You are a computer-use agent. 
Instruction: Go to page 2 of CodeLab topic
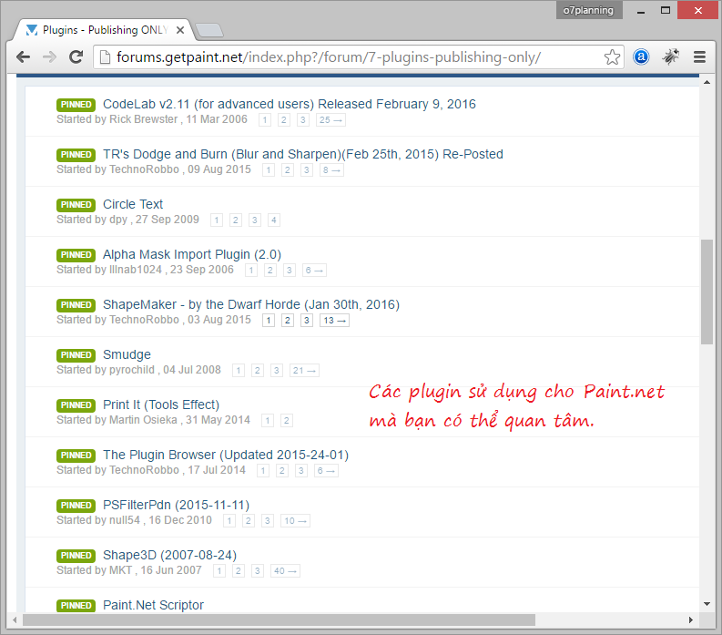coord(284,120)
